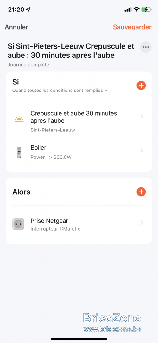Tap the Prise Netgear socket icon
This screenshot has width=158, height=343.
click(x=18, y=224)
